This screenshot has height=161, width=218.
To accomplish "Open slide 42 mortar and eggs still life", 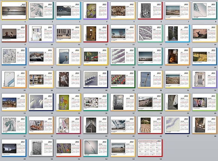I will tap(41, 125).
